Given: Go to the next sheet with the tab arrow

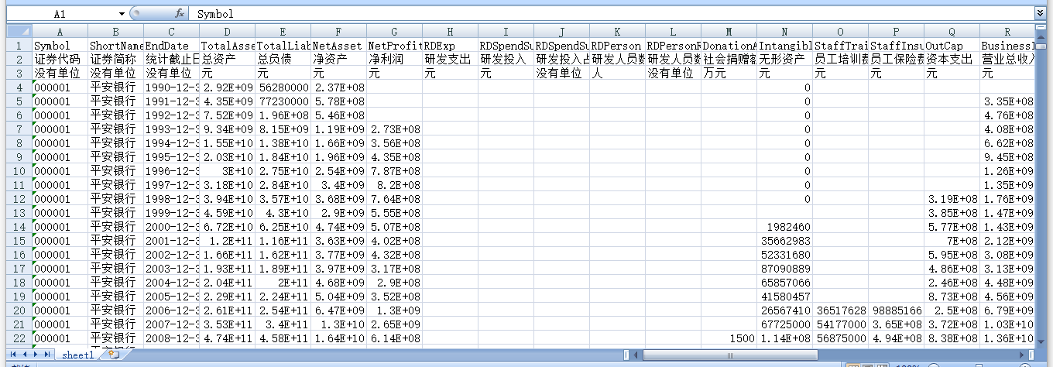Looking at the screenshot, I should tap(37, 355).
